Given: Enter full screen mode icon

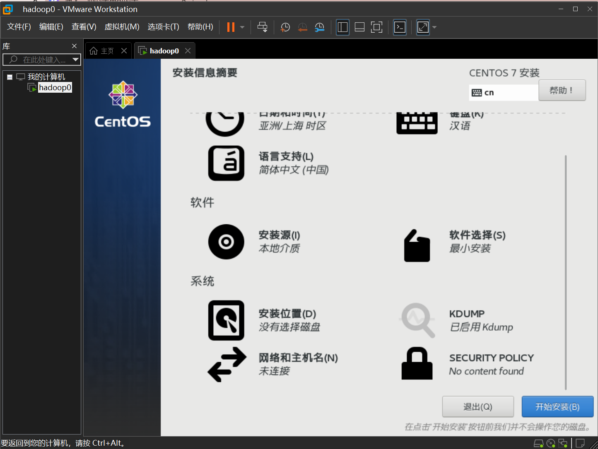Looking at the screenshot, I should coord(376,27).
